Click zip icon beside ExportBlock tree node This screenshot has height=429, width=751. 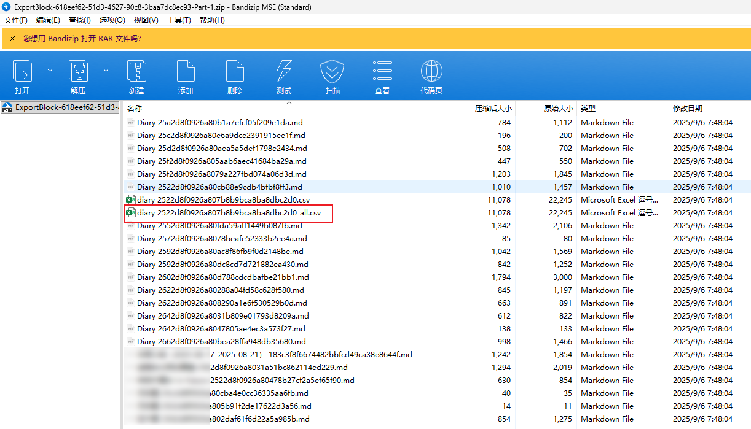7,107
